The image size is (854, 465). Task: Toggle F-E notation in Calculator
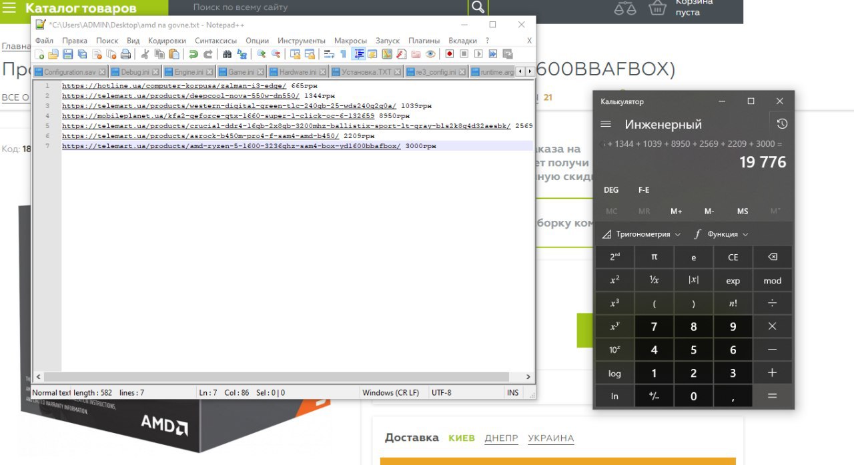tap(644, 190)
